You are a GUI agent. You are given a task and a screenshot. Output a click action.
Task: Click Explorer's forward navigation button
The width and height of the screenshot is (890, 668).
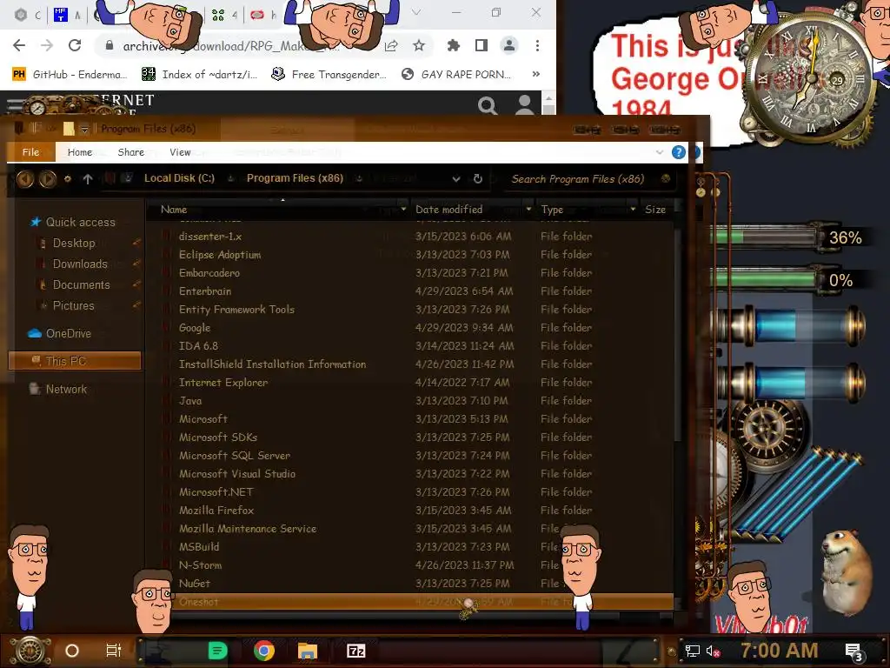48,179
